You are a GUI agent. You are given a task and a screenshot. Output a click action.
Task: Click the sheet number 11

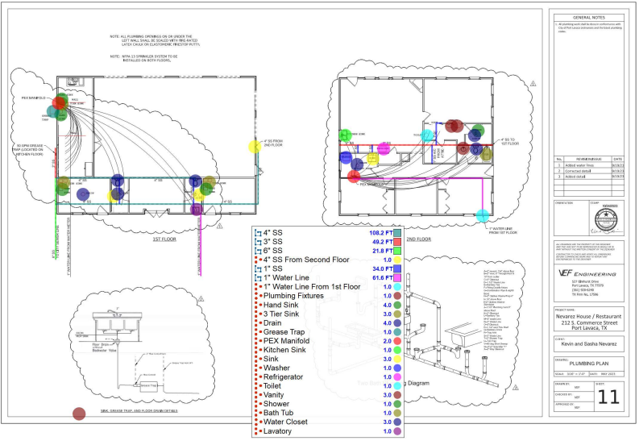coord(608,397)
